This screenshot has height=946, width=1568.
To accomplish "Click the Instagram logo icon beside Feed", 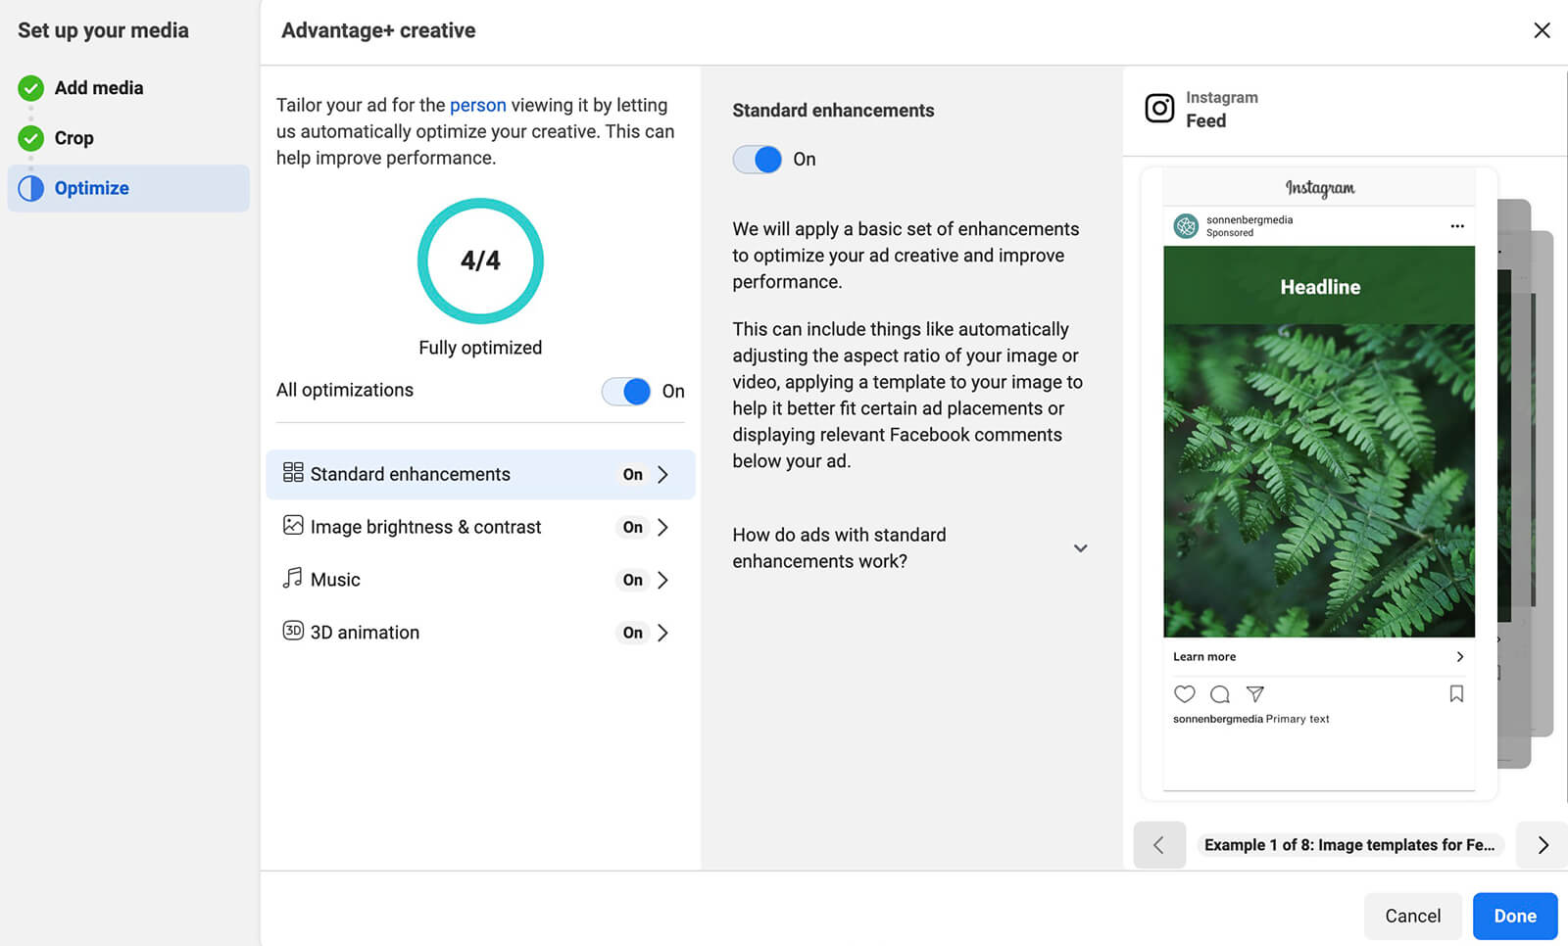I will click(1159, 109).
